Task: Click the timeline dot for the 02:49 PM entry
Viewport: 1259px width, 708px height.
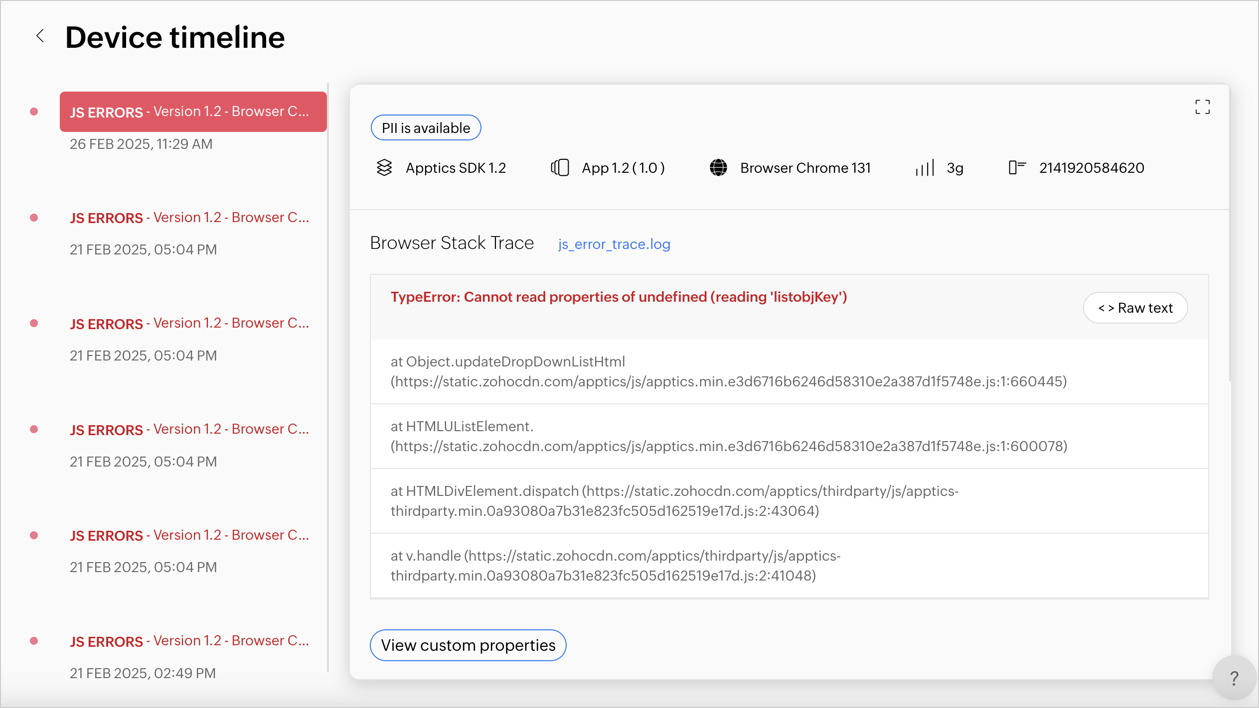Action: 34,641
